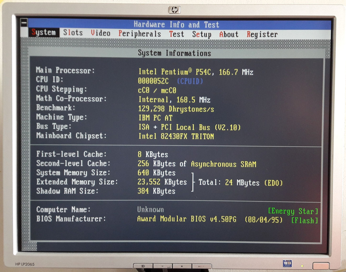Click the monitor's plus button
Screen dimensions: 346x272
[x=182, y=266]
